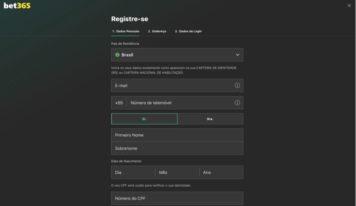Switch to the Dados de Login tab
This screenshot has width=356, height=206.
click(188, 31)
